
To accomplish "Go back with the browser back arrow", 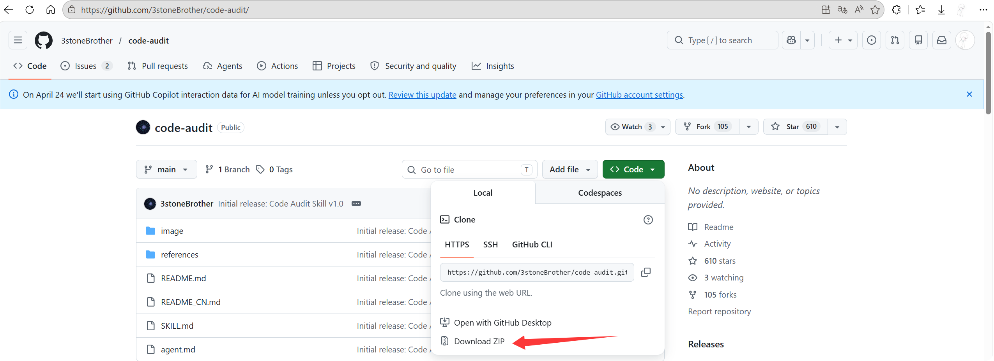I will pos(9,10).
